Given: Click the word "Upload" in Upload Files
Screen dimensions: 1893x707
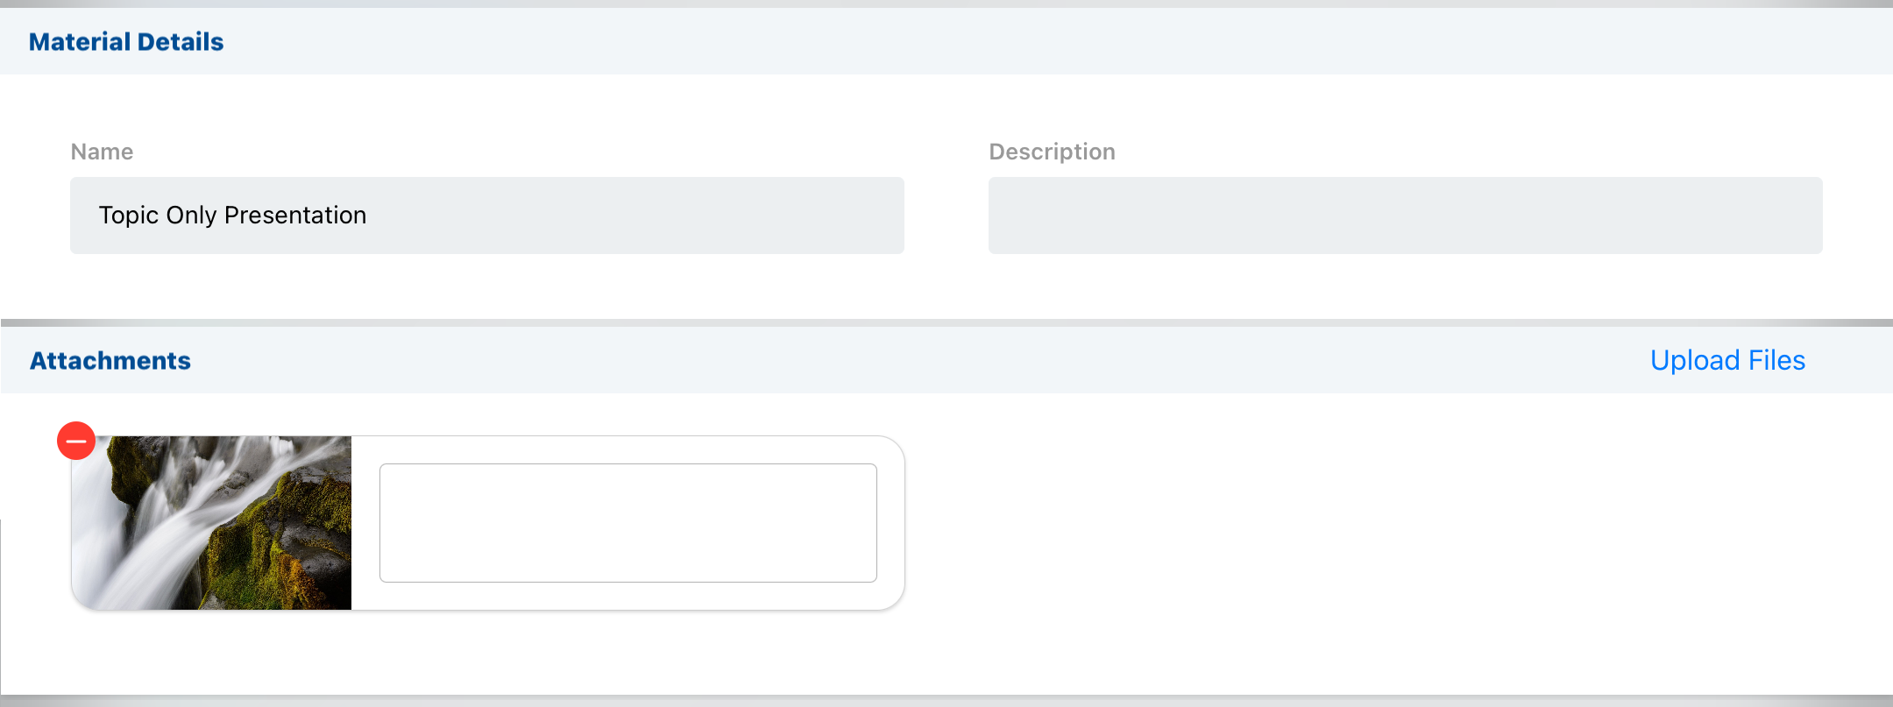Looking at the screenshot, I should coord(1695,360).
